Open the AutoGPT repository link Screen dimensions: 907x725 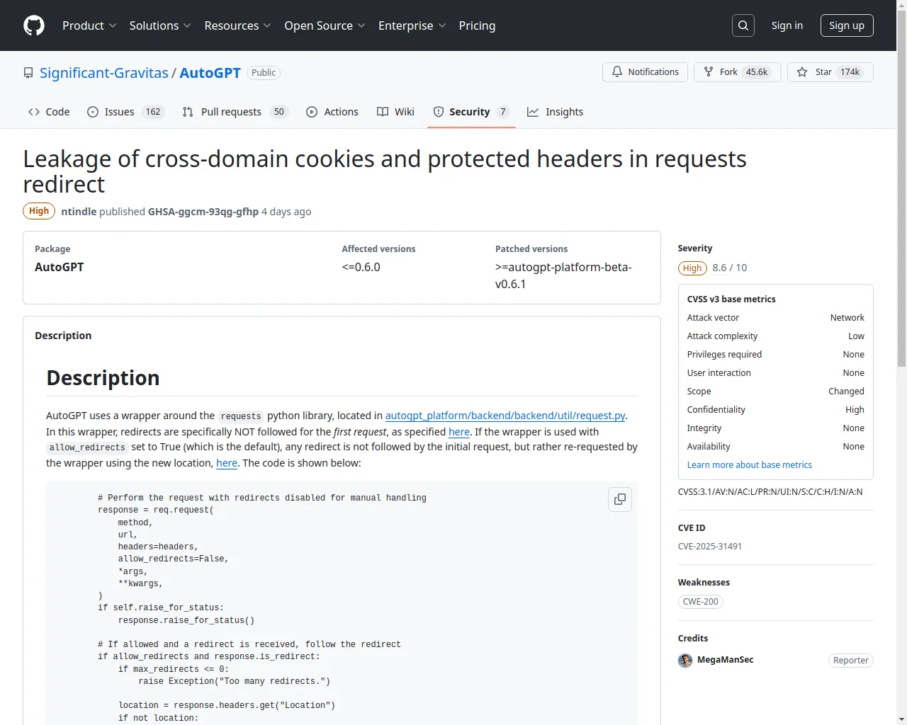pos(210,73)
